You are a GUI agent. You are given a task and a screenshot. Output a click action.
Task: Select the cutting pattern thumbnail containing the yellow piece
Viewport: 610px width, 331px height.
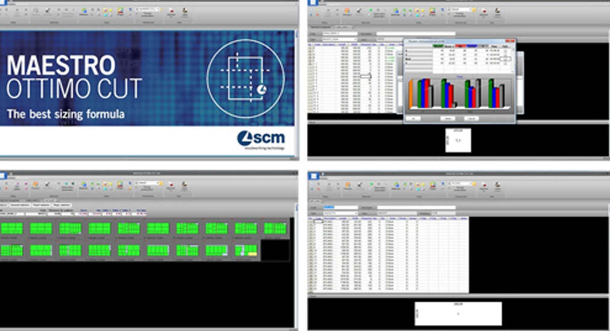[x=246, y=250]
